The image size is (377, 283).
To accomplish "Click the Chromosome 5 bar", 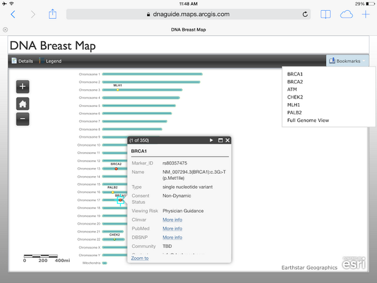I will (x=139, y=106).
